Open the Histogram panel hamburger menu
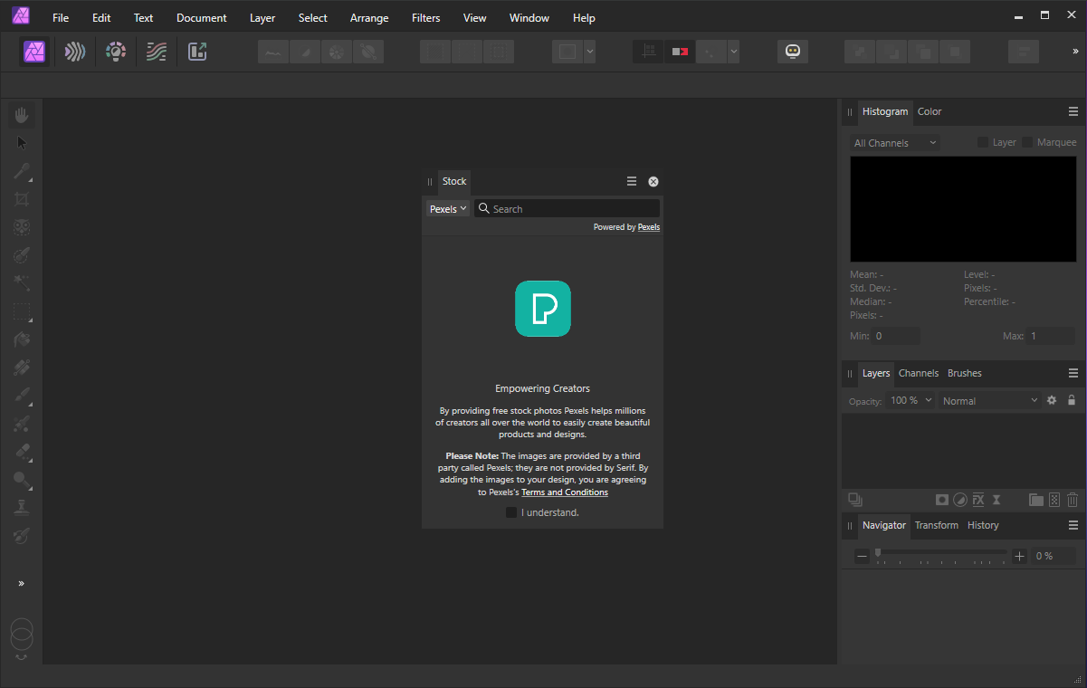 [1073, 111]
